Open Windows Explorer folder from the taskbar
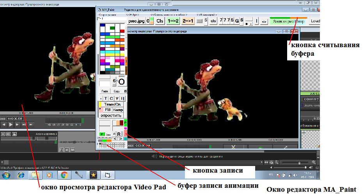The image size is (364, 196). click(35, 175)
